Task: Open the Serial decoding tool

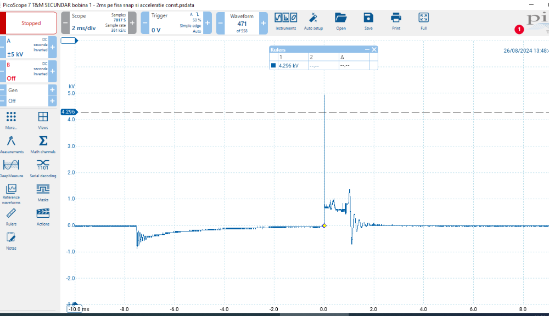Action: click(43, 168)
